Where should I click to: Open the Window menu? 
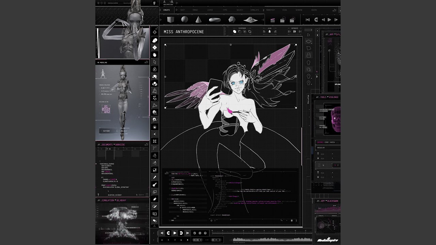299,10
